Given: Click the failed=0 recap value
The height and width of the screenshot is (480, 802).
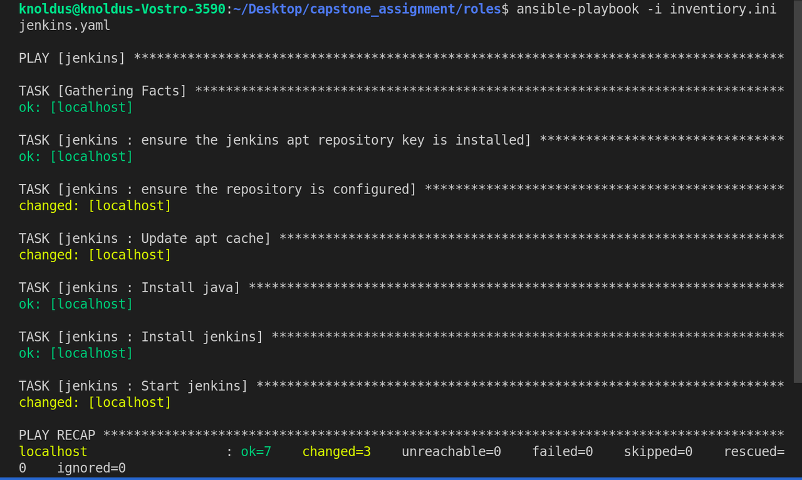Looking at the screenshot, I should coord(563,451).
